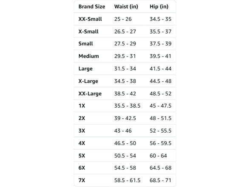Click the 2X waist value 39 - 42.5
250x187 pixels.
125,118
